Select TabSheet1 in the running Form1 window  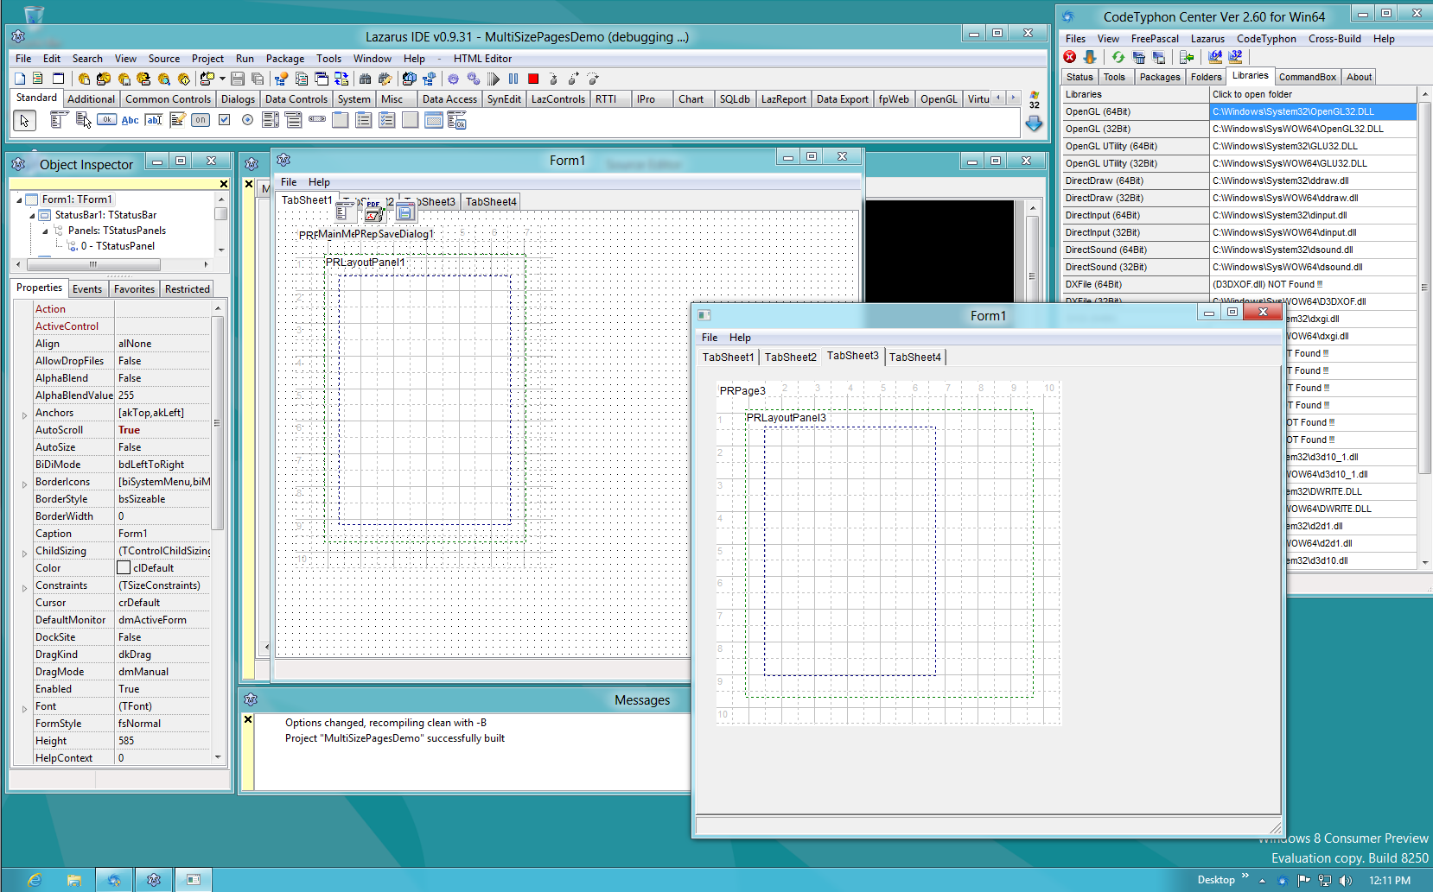728,357
